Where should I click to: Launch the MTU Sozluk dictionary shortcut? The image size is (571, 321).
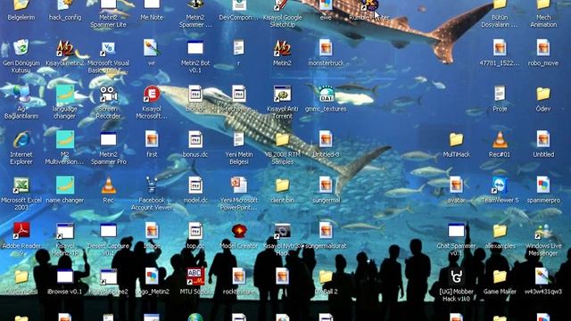pyautogui.click(x=195, y=277)
